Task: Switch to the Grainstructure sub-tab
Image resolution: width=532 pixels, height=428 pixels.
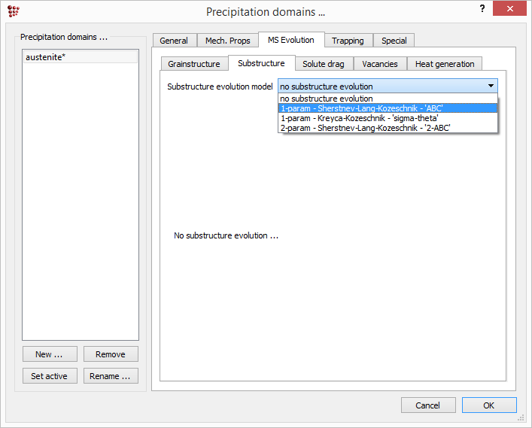Action: (194, 64)
